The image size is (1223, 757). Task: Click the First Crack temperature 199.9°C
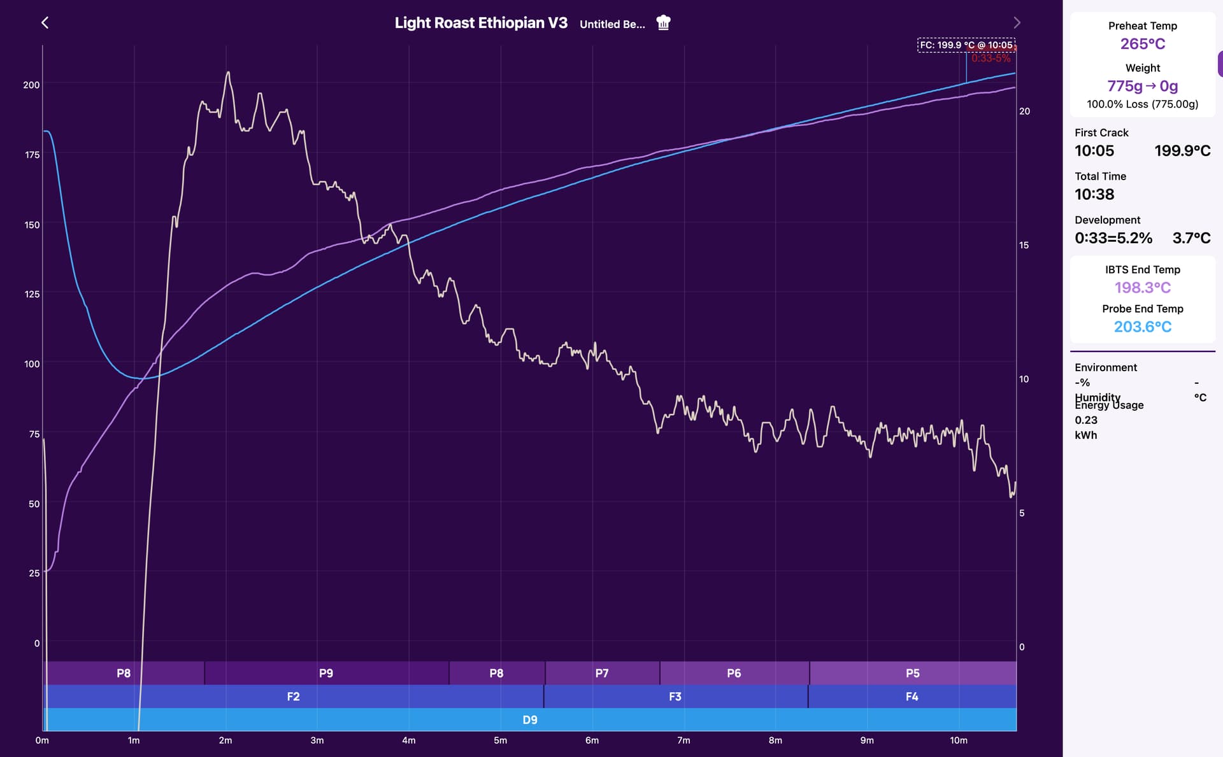click(1182, 151)
